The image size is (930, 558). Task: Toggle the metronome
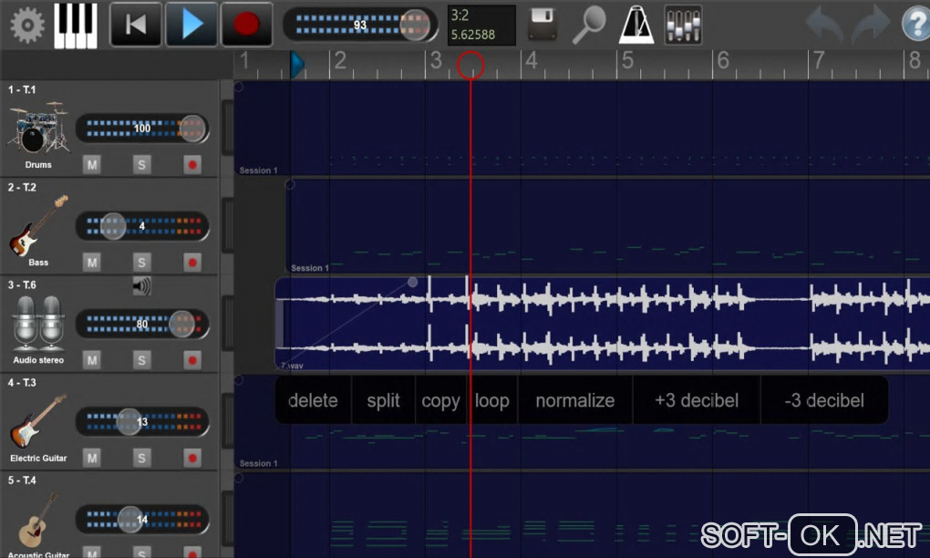pyautogui.click(x=635, y=25)
